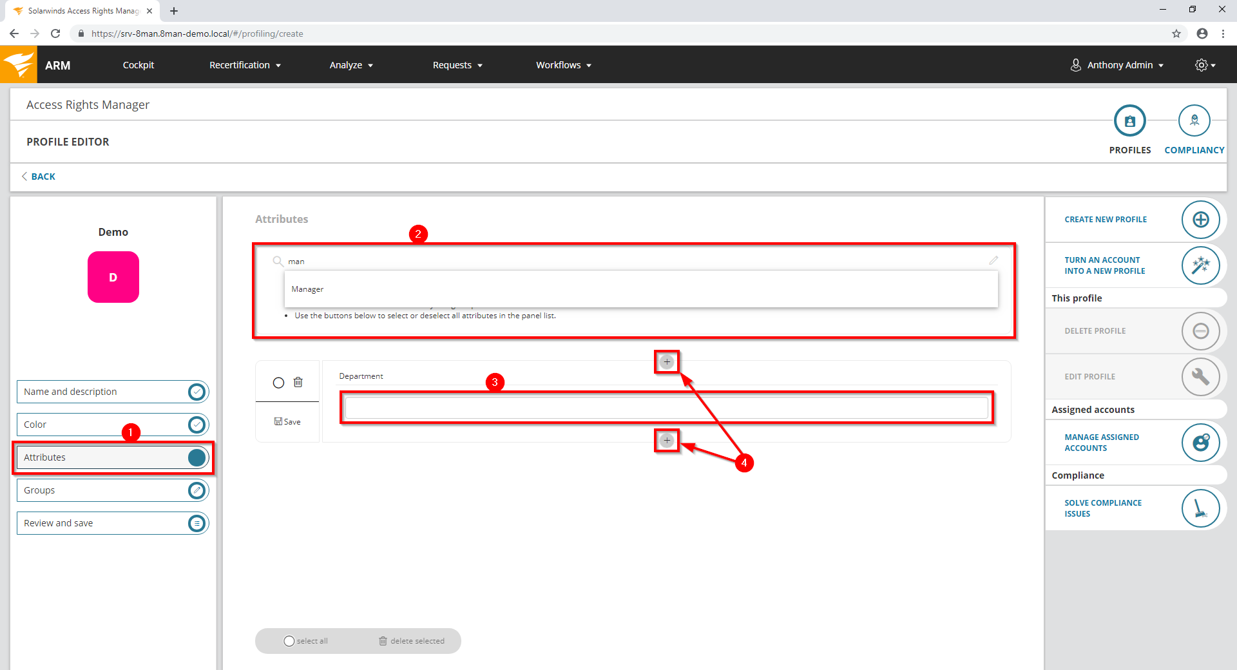Expand the Recertification dropdown menu
The height and width of the screenshot is (670, 1237).
245,65
